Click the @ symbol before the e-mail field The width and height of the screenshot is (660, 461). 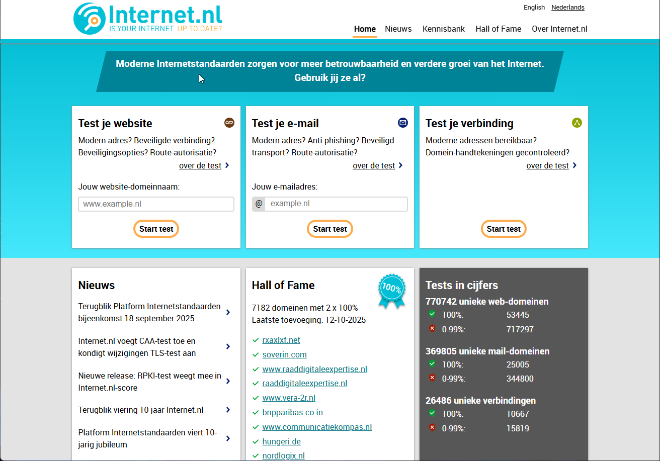click(x=259, y=204)
